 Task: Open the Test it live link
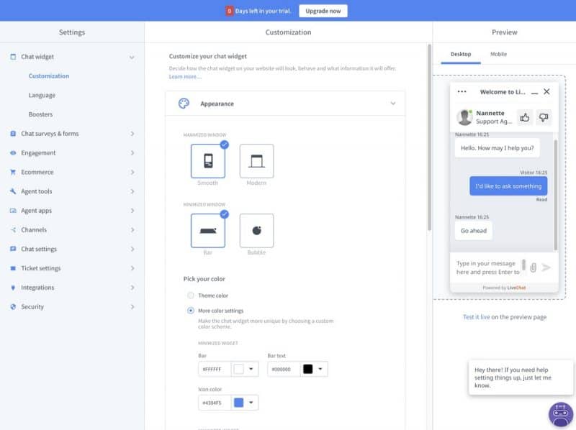[x=476, y=317]
